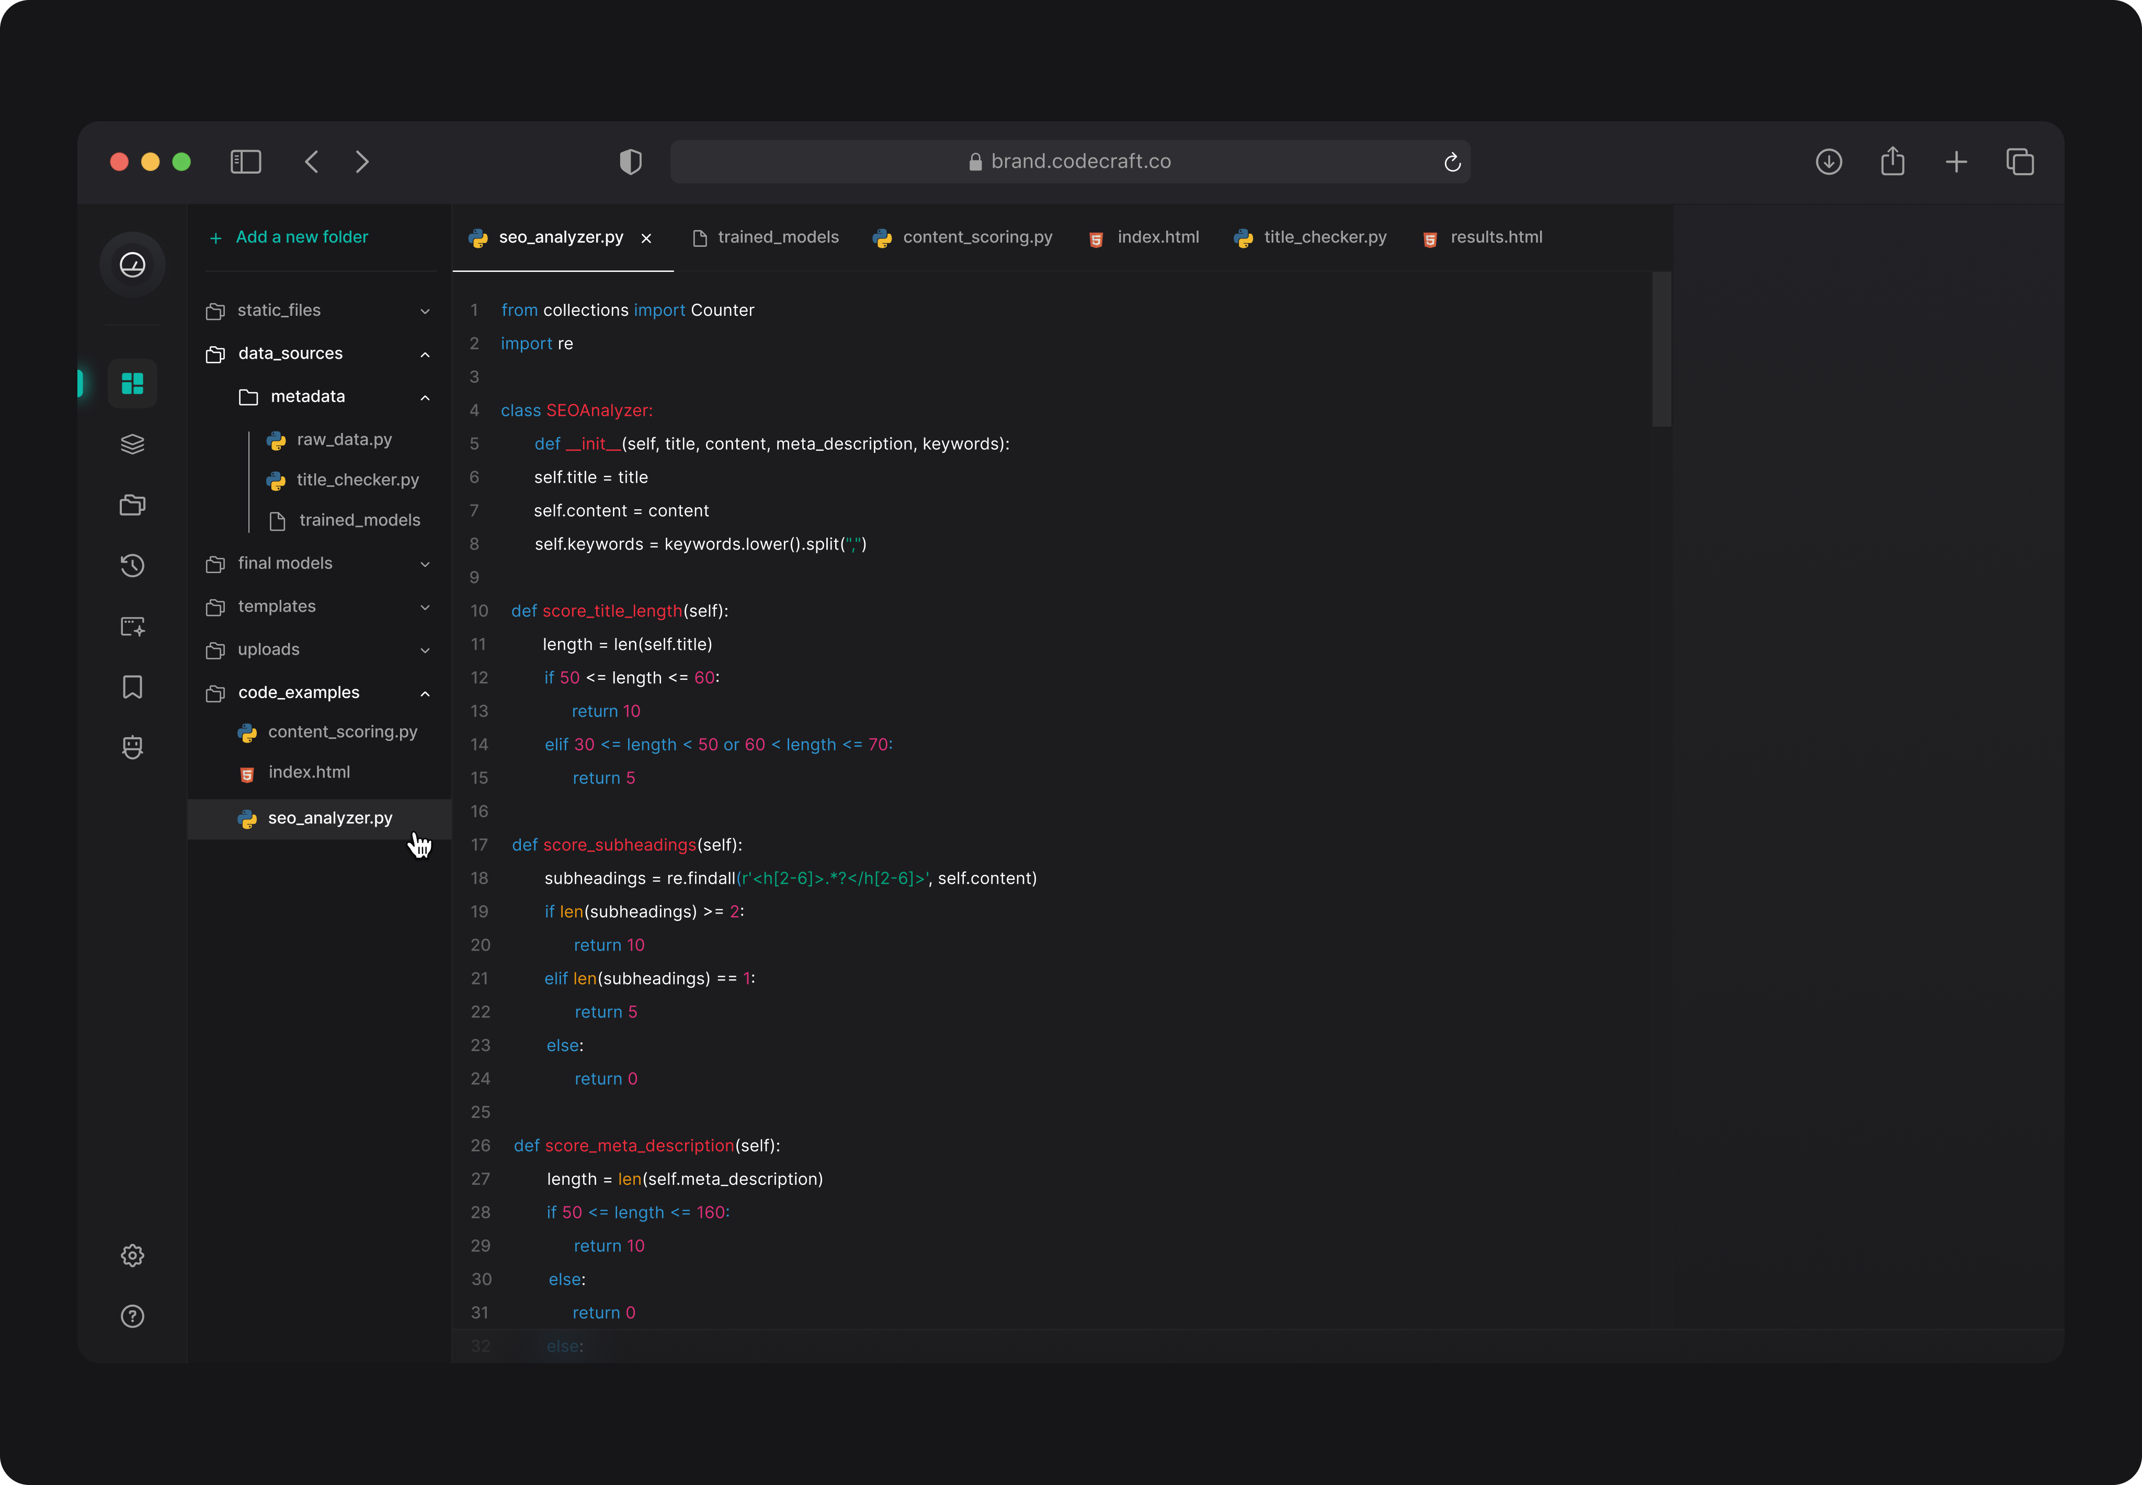Click the share icon in browser toolbar
This screenshot has width=2142, height=1485.
tap(1892, 161)
